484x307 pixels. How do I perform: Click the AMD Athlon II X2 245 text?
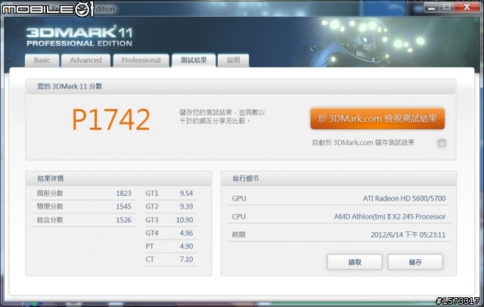[x=389, y=216]
